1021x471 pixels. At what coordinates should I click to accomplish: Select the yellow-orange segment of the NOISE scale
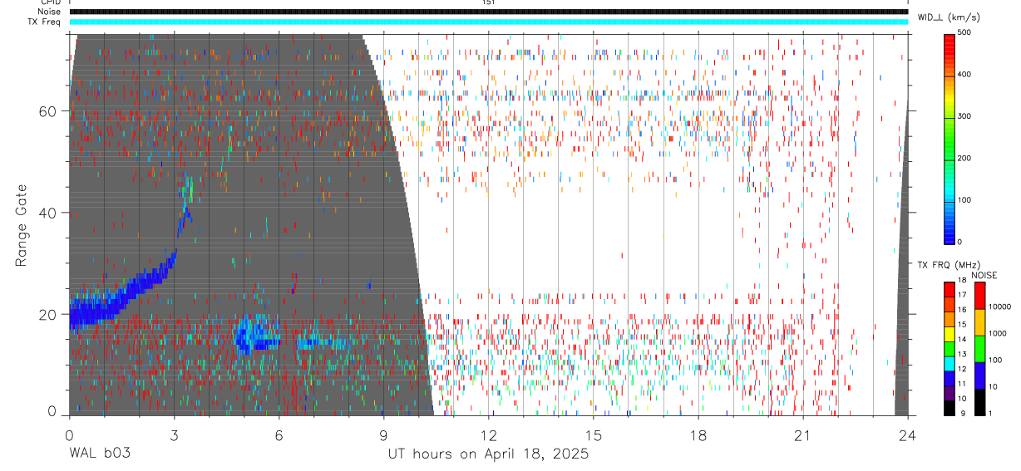tap(979, 322)
